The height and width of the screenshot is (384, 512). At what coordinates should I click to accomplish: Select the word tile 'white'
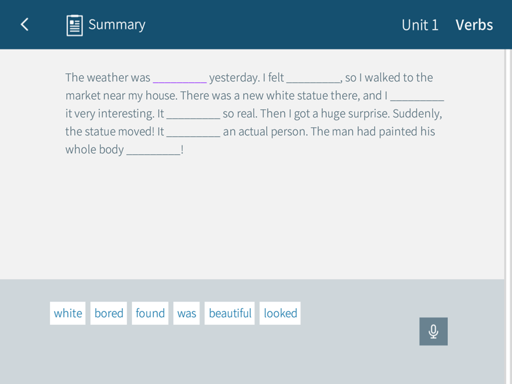click(68, 313)
